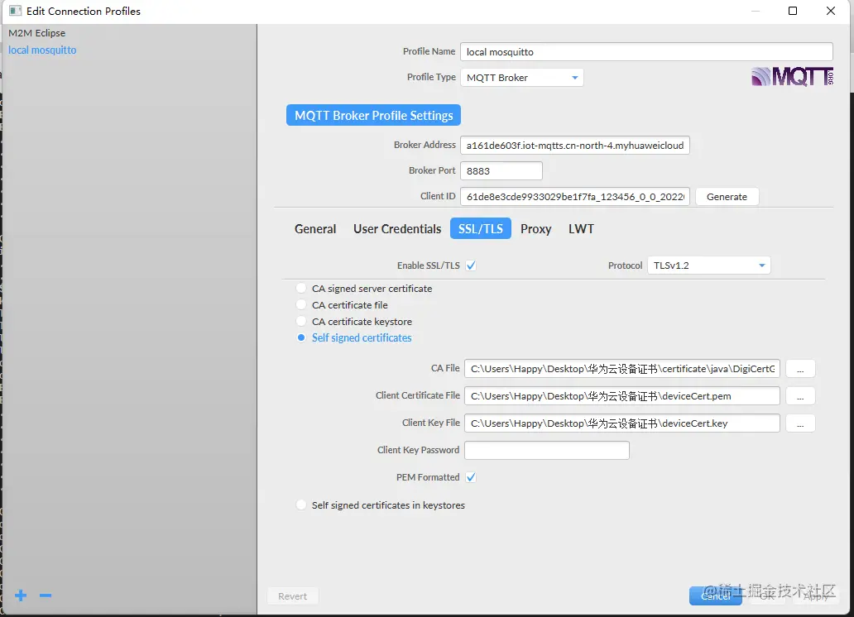Click Client Certificate File path field
Image resolution: width=854 pixels, height=617 pixels.
click(x=622, y=396)
